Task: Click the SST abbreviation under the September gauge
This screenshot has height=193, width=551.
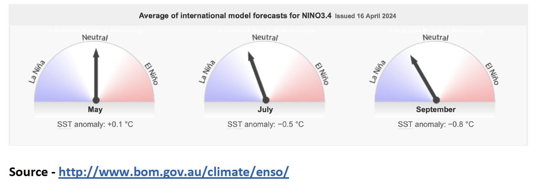Action: (x=405, y=124)
